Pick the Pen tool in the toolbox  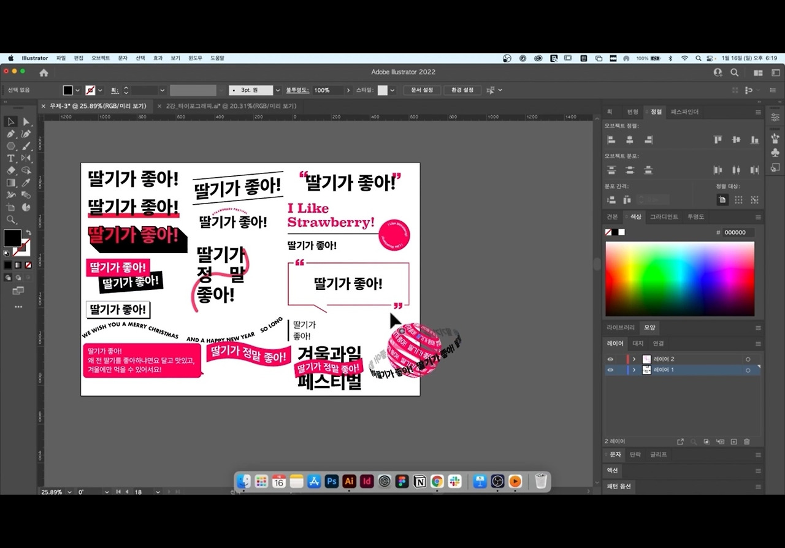click(x=11, y=134)
